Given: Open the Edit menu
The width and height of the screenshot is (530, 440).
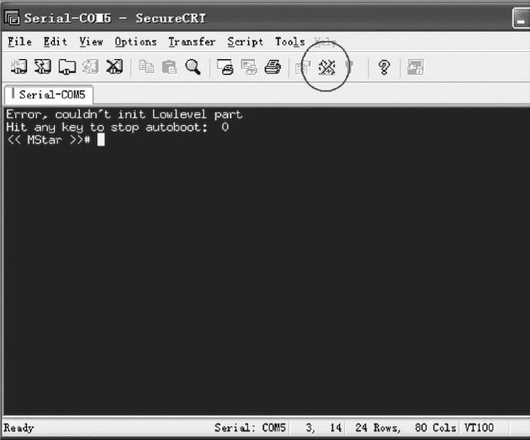Looking at the screenshot, I should (x=55, y=42).
